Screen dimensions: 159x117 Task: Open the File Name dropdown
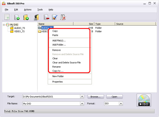82,103
